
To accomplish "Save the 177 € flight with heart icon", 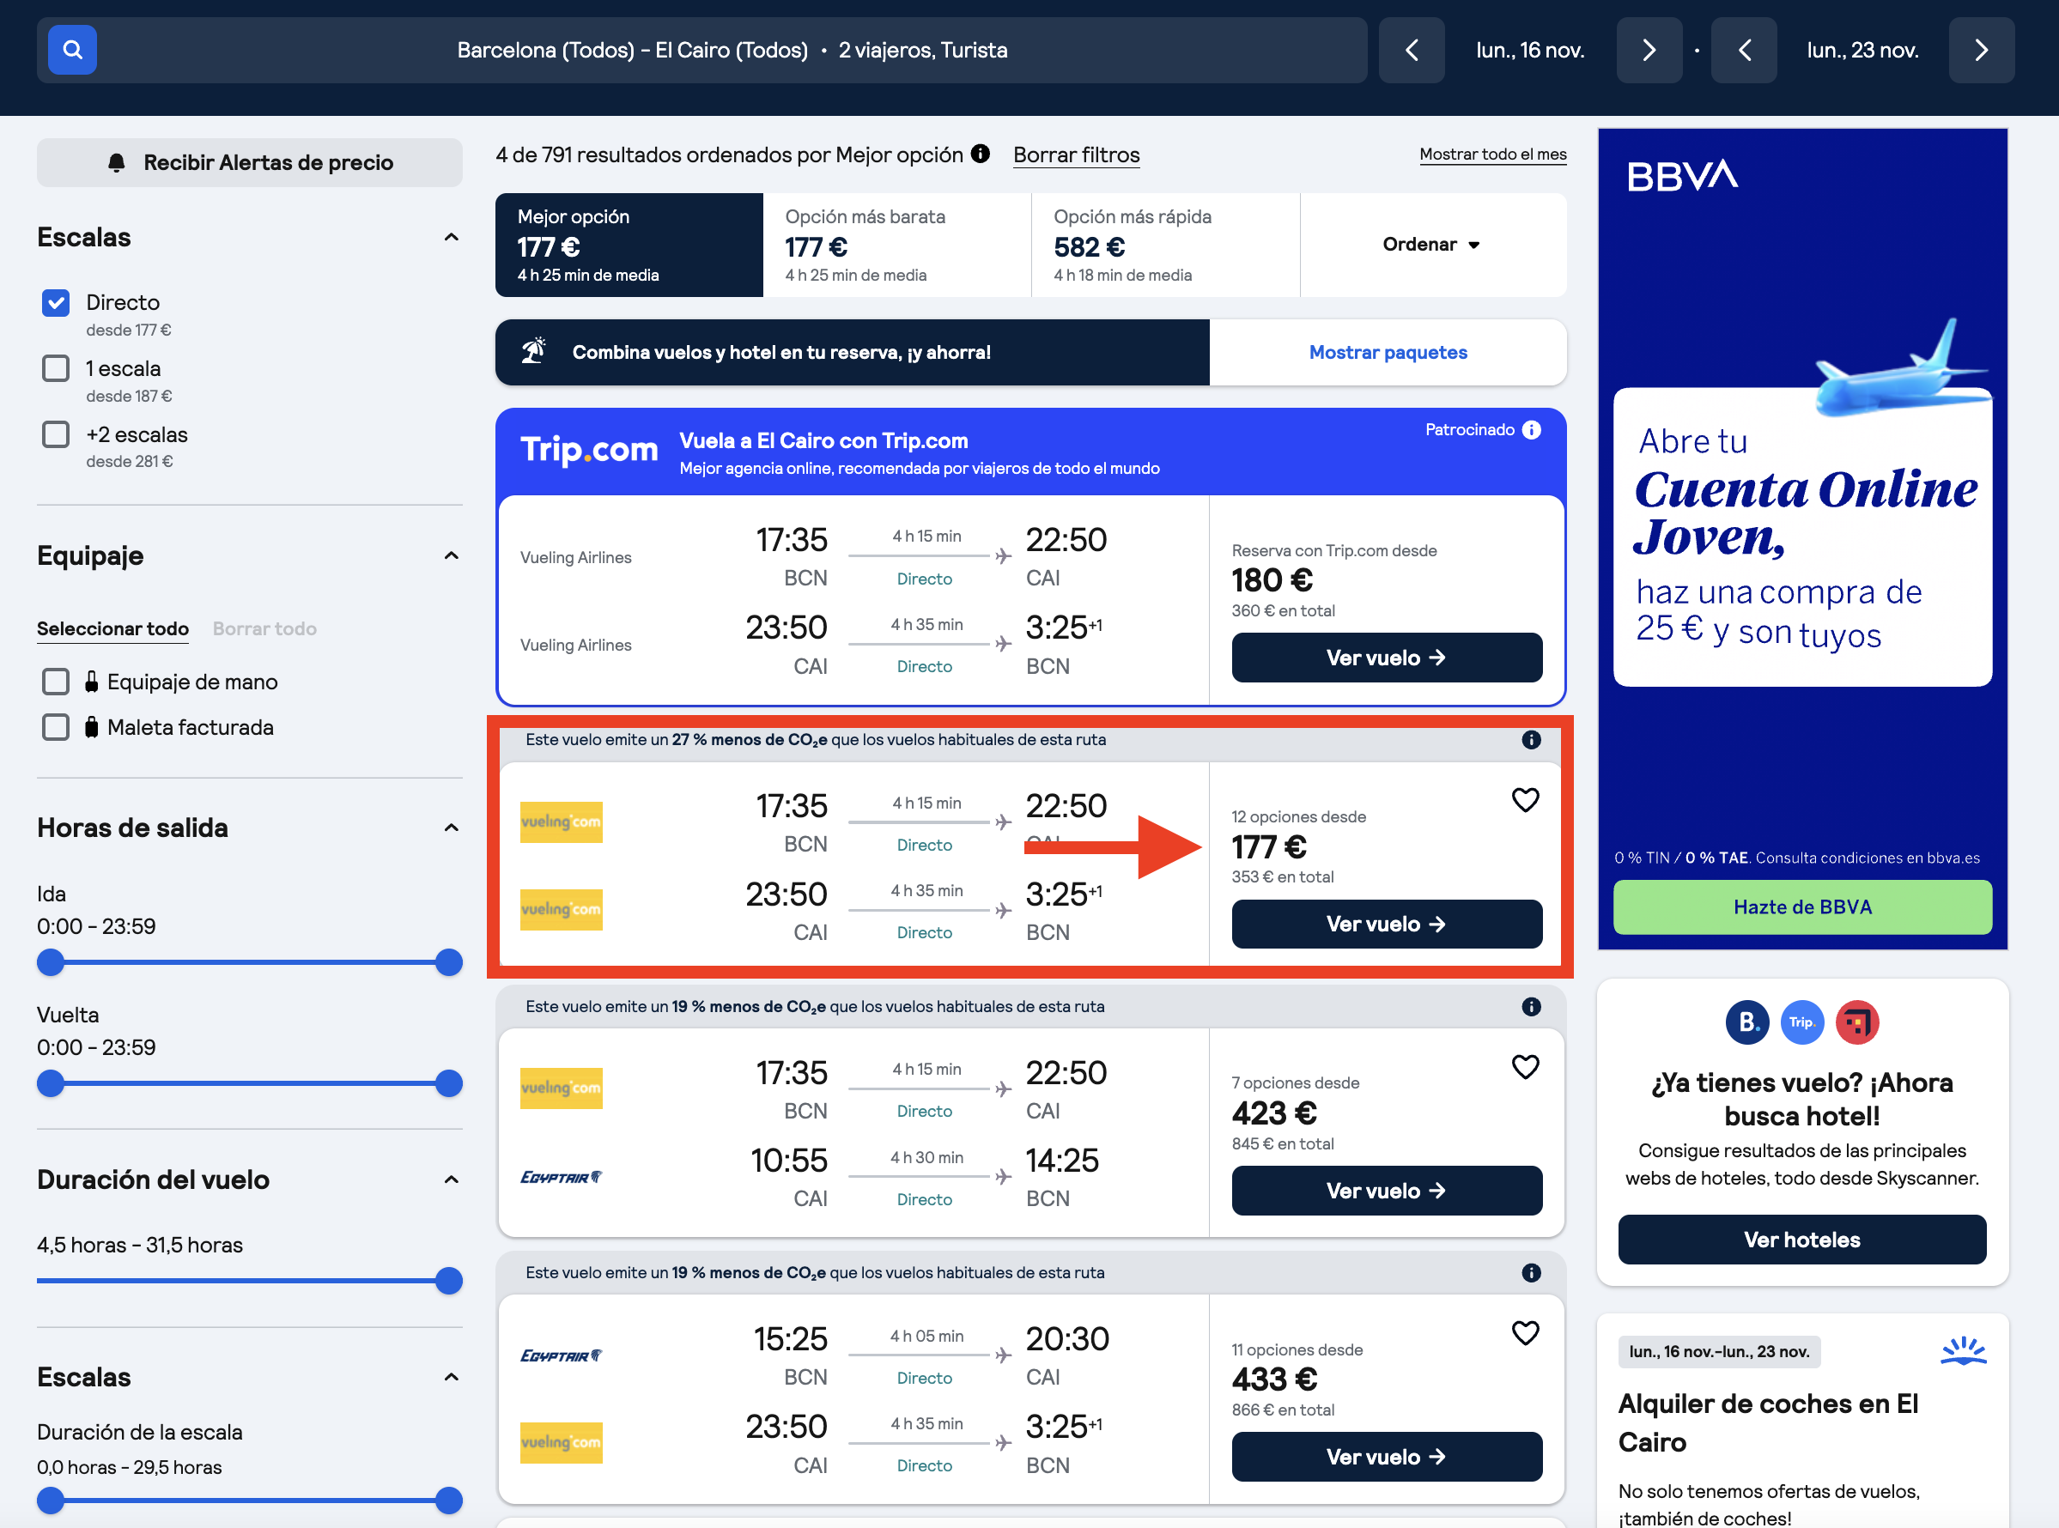I will click(x=1525, y=800).
